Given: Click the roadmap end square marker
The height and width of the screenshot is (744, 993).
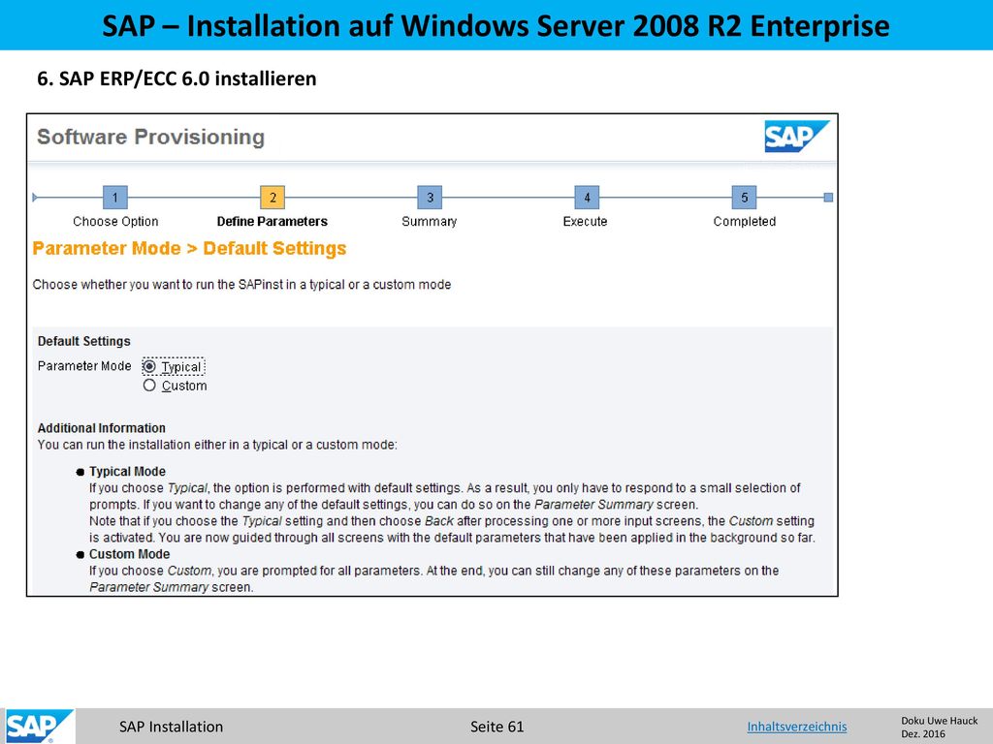Looking at the screenshot, I should (828, 198).
